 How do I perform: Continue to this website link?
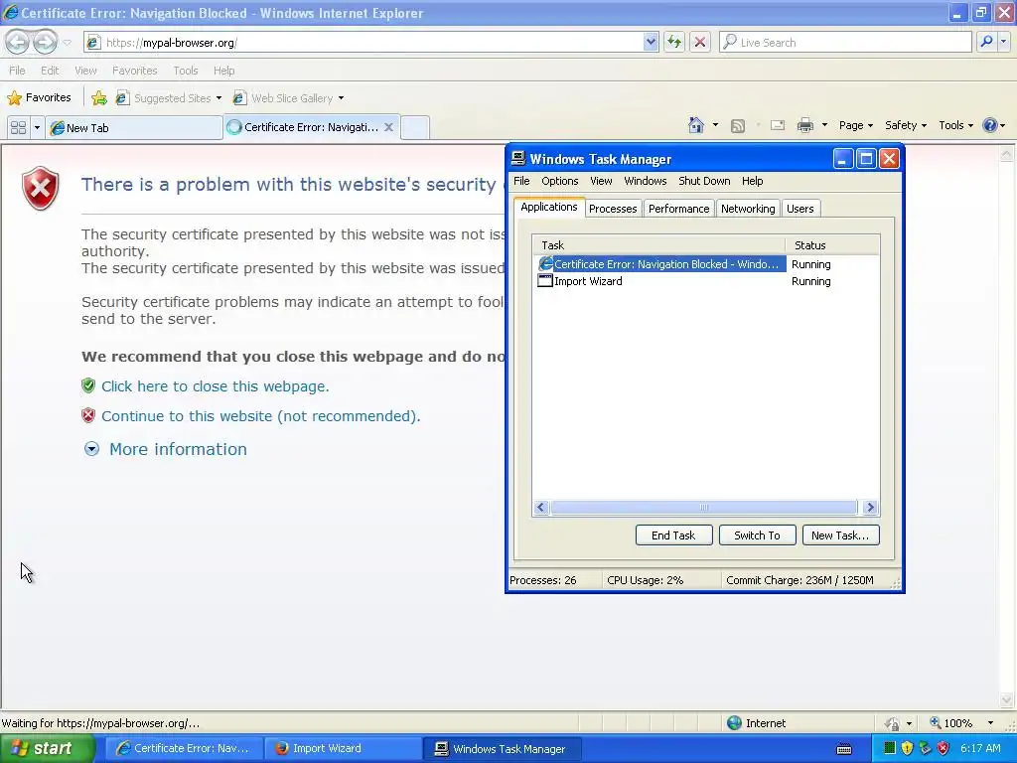coord(261,416)
